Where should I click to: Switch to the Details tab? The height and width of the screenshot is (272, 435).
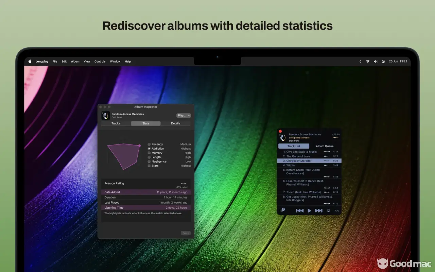coord(175,123)
